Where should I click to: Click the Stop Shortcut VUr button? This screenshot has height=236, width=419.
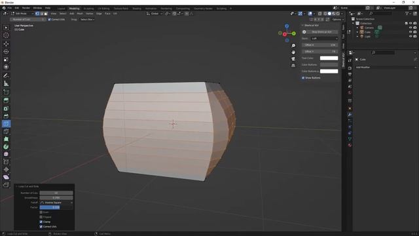tap(320, 32)
